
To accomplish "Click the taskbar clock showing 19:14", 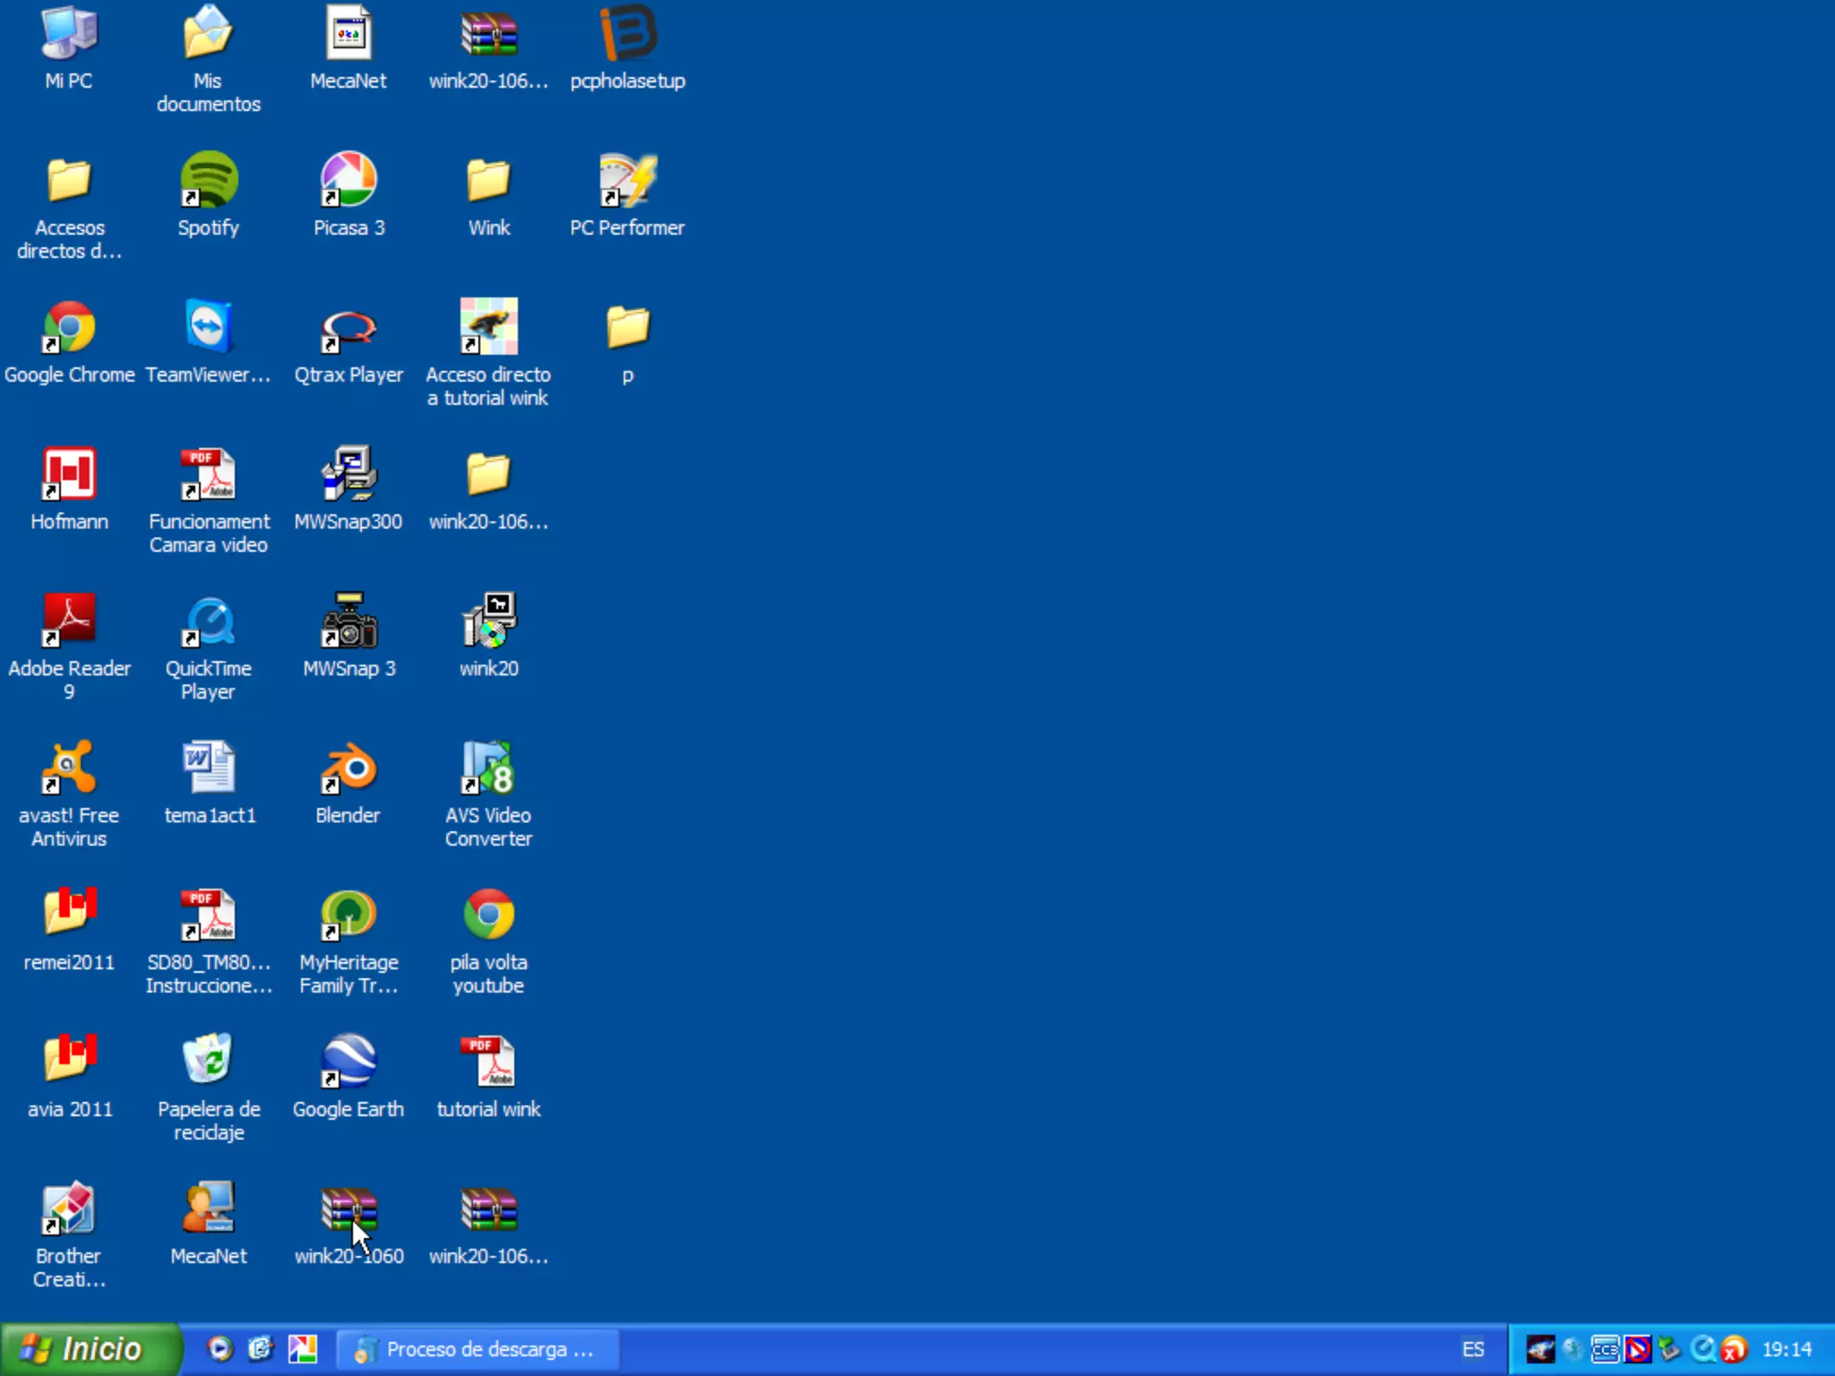I will point(1787,1349).
